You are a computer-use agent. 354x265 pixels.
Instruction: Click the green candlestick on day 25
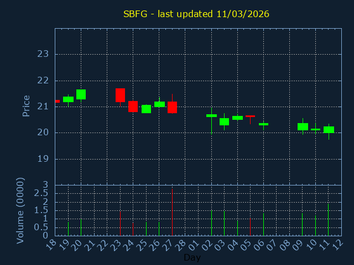click(146, 109)
